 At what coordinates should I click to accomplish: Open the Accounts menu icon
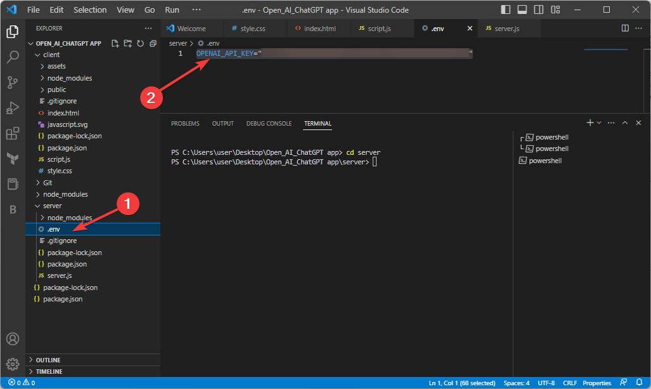(13, 339)
